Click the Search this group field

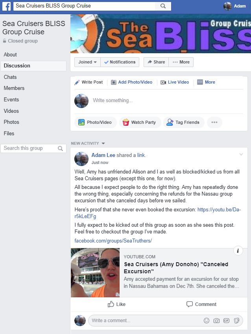pos(33,148)
